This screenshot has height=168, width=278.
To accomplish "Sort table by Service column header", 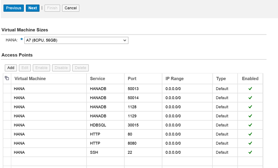I will [x=97, y=79].
